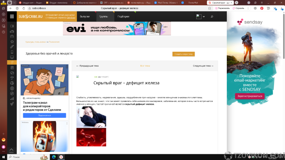
Task: Click the Windows Start button
Action: click(x=3, y=157)
